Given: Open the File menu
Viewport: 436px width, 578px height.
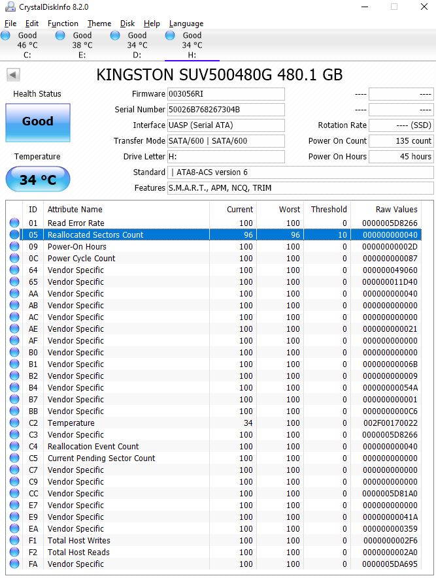Looking at the screenshot, I should [10, 24].
